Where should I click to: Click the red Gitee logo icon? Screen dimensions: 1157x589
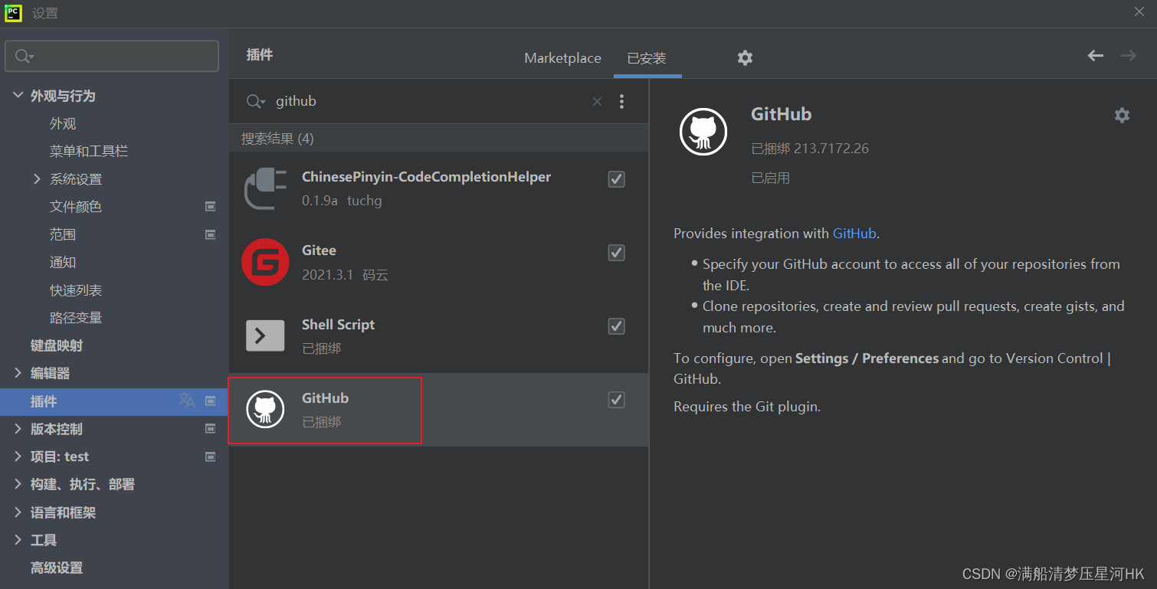click(265, 262)
